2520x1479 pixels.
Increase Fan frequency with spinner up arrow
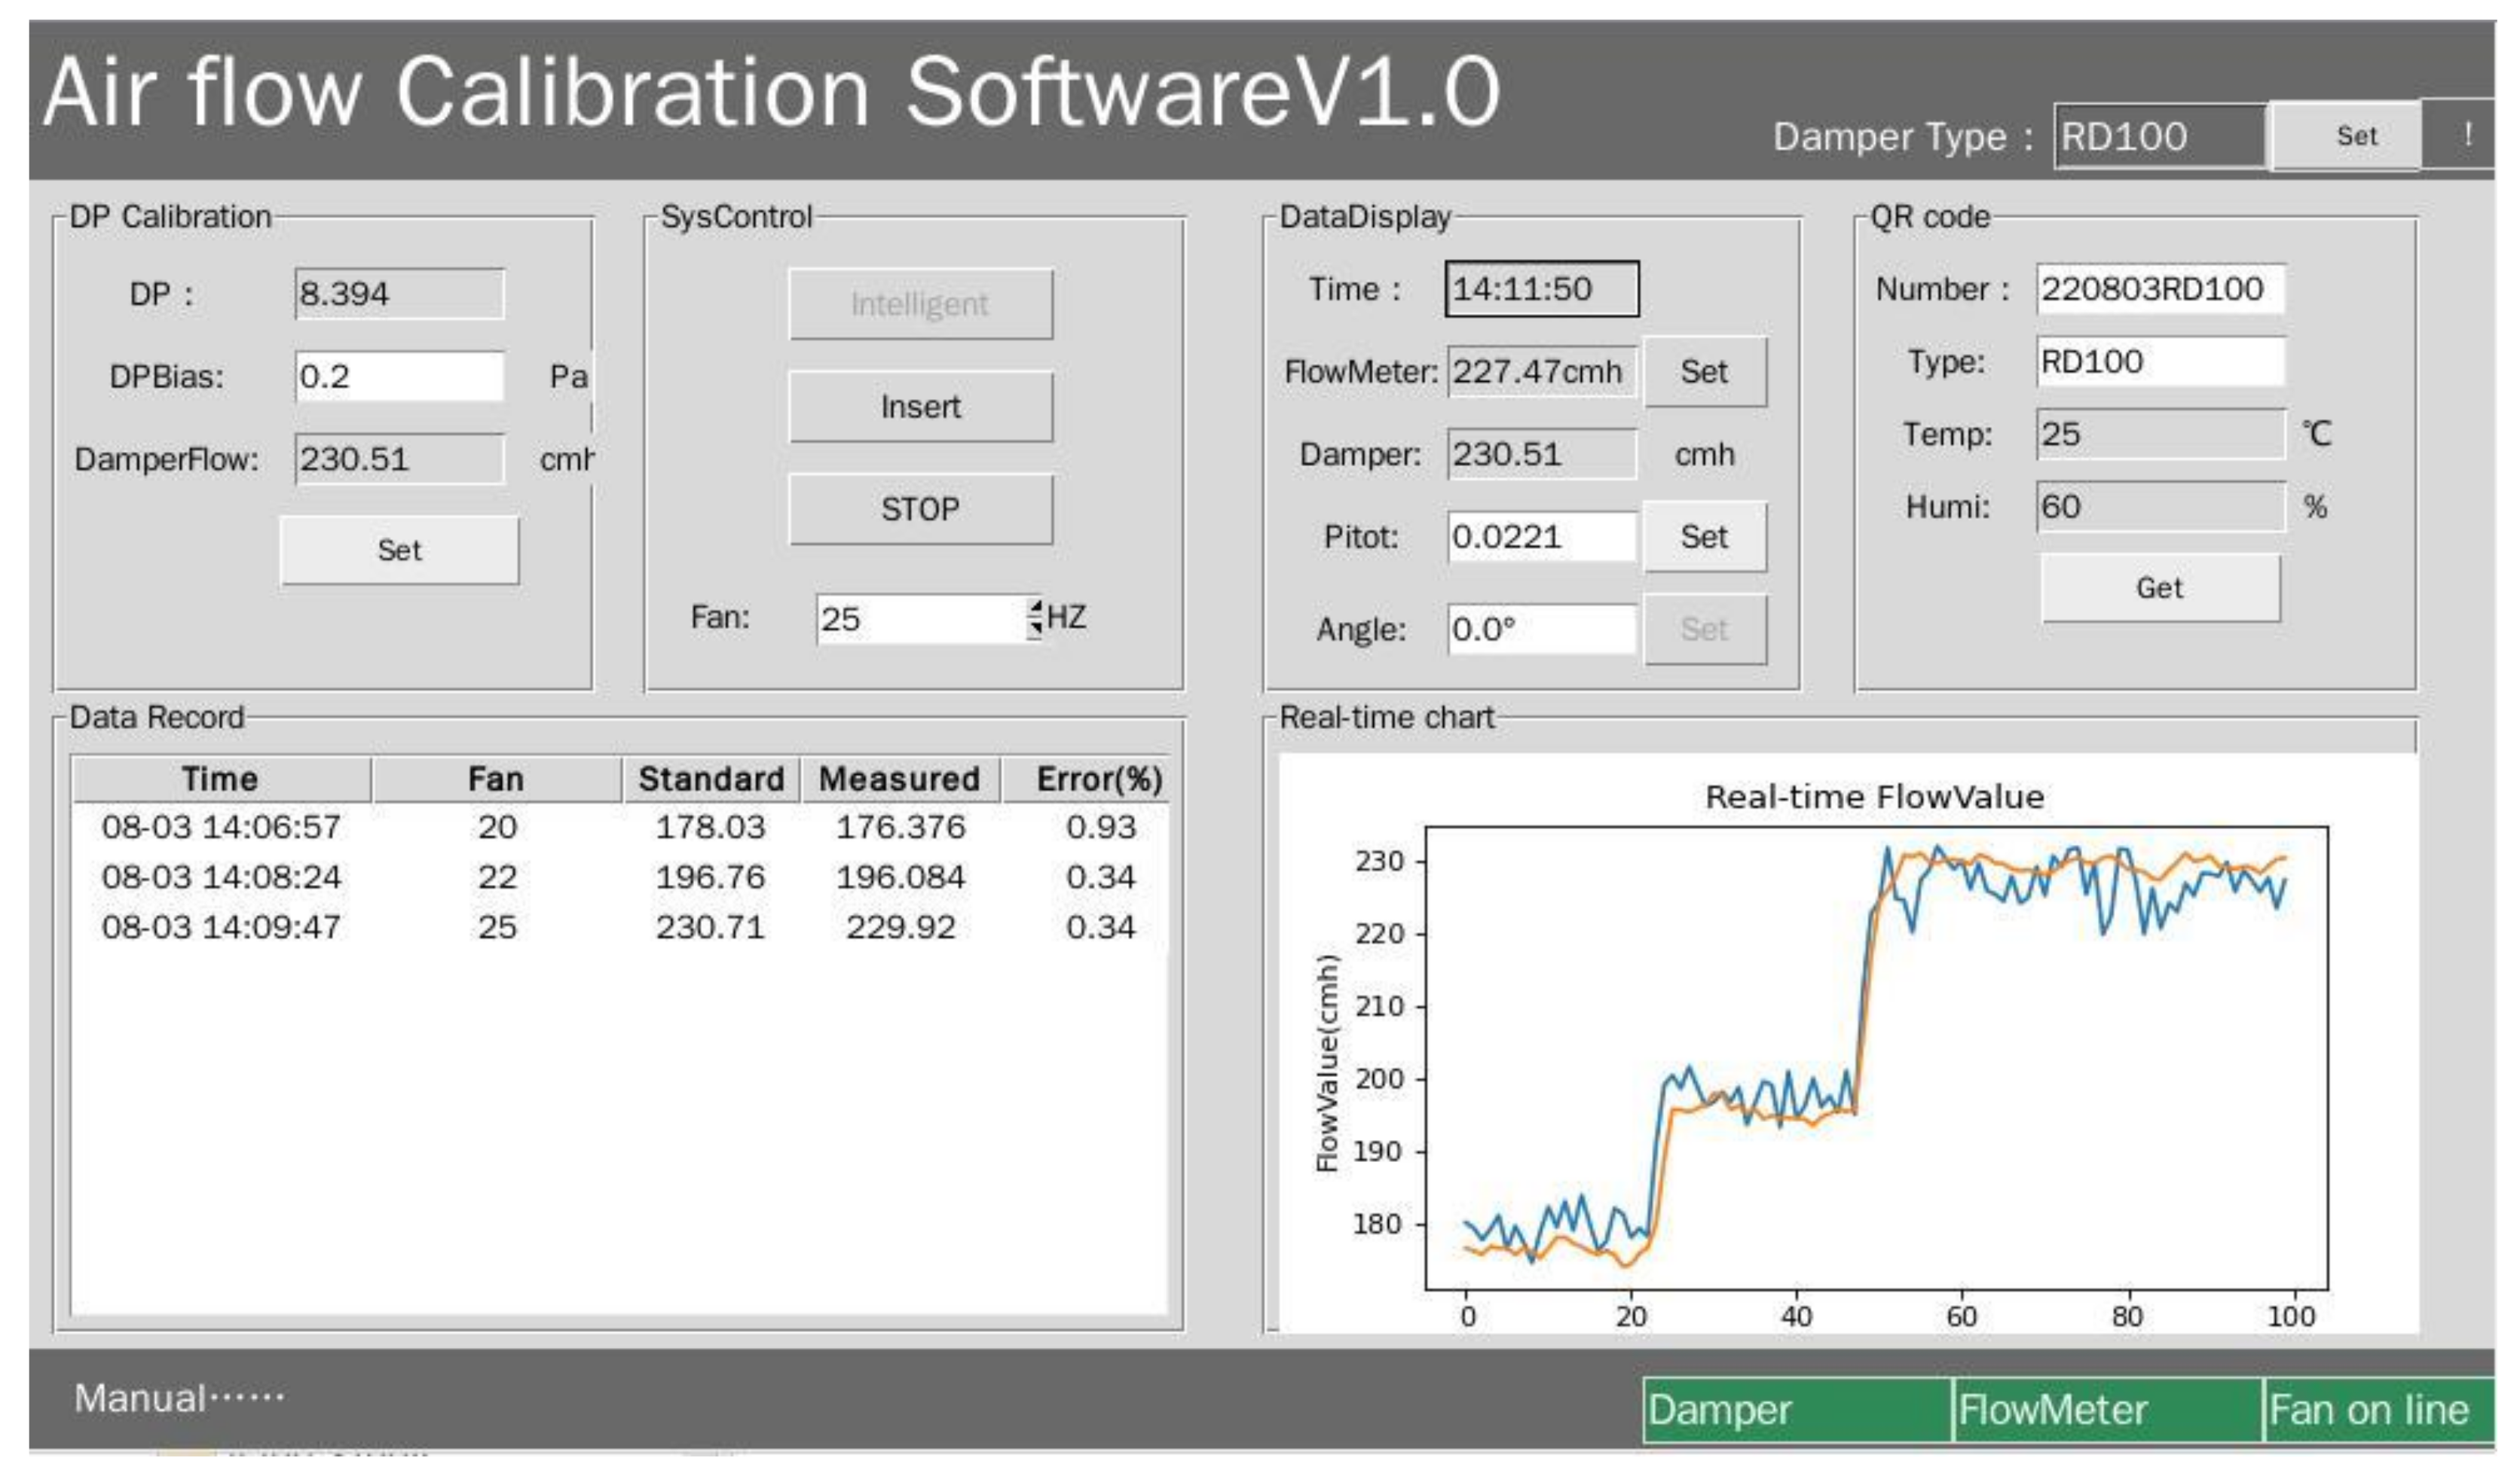pos(1035,608)
